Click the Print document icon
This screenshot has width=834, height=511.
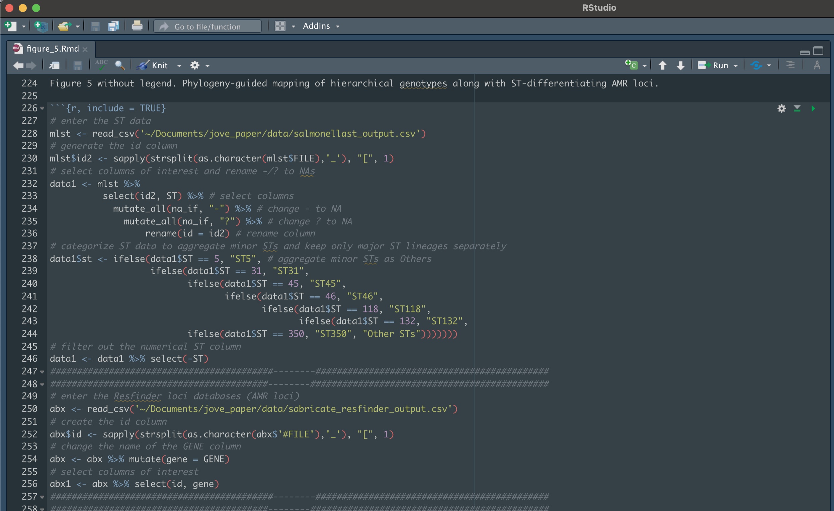pos(137,26)
